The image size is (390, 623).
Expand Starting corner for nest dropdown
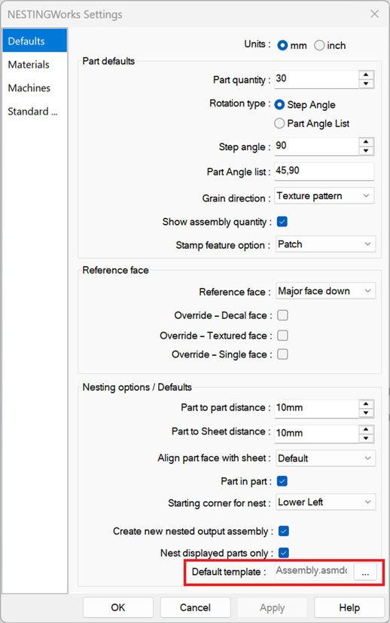pyautogui.click(x=325, y=502)
